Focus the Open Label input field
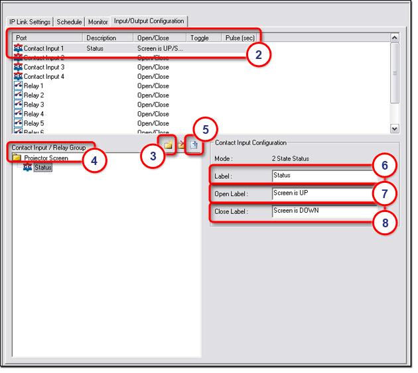The image size is (418, 373). (322, 193)
